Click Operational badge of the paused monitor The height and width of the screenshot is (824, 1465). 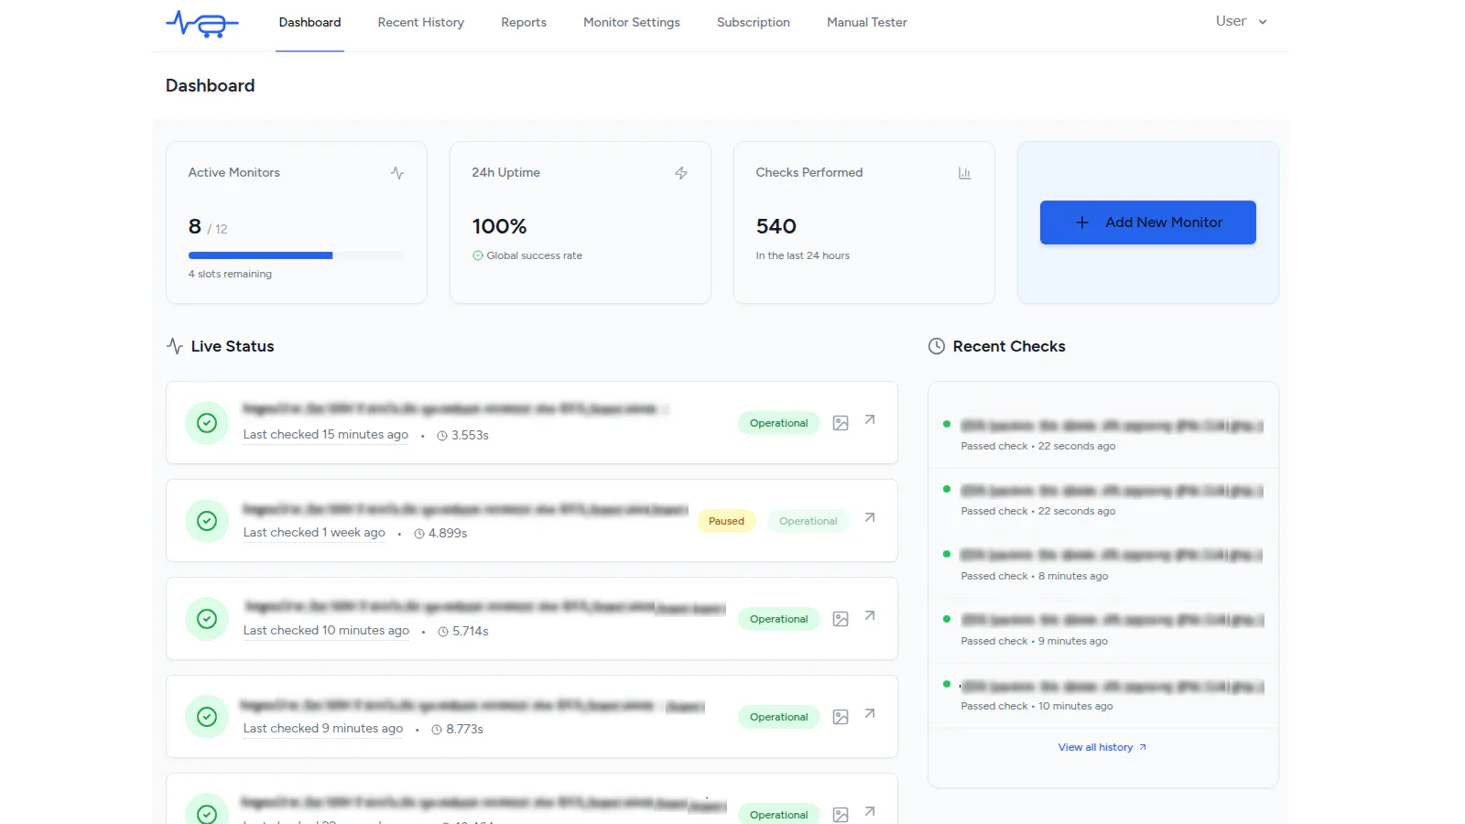click(808, 521)
